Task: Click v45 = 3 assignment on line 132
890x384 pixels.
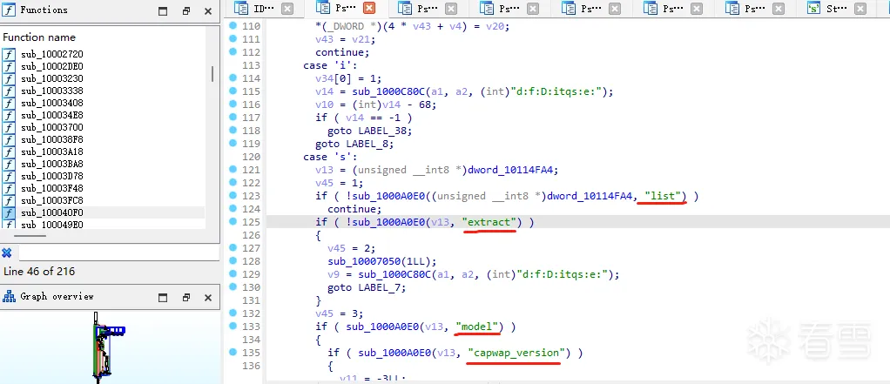Action: (340, 313)
